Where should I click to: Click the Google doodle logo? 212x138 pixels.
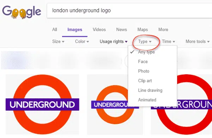click(x=22, y=12)
